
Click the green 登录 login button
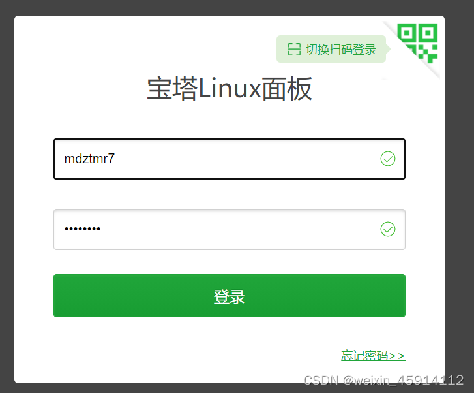(230, 296)
